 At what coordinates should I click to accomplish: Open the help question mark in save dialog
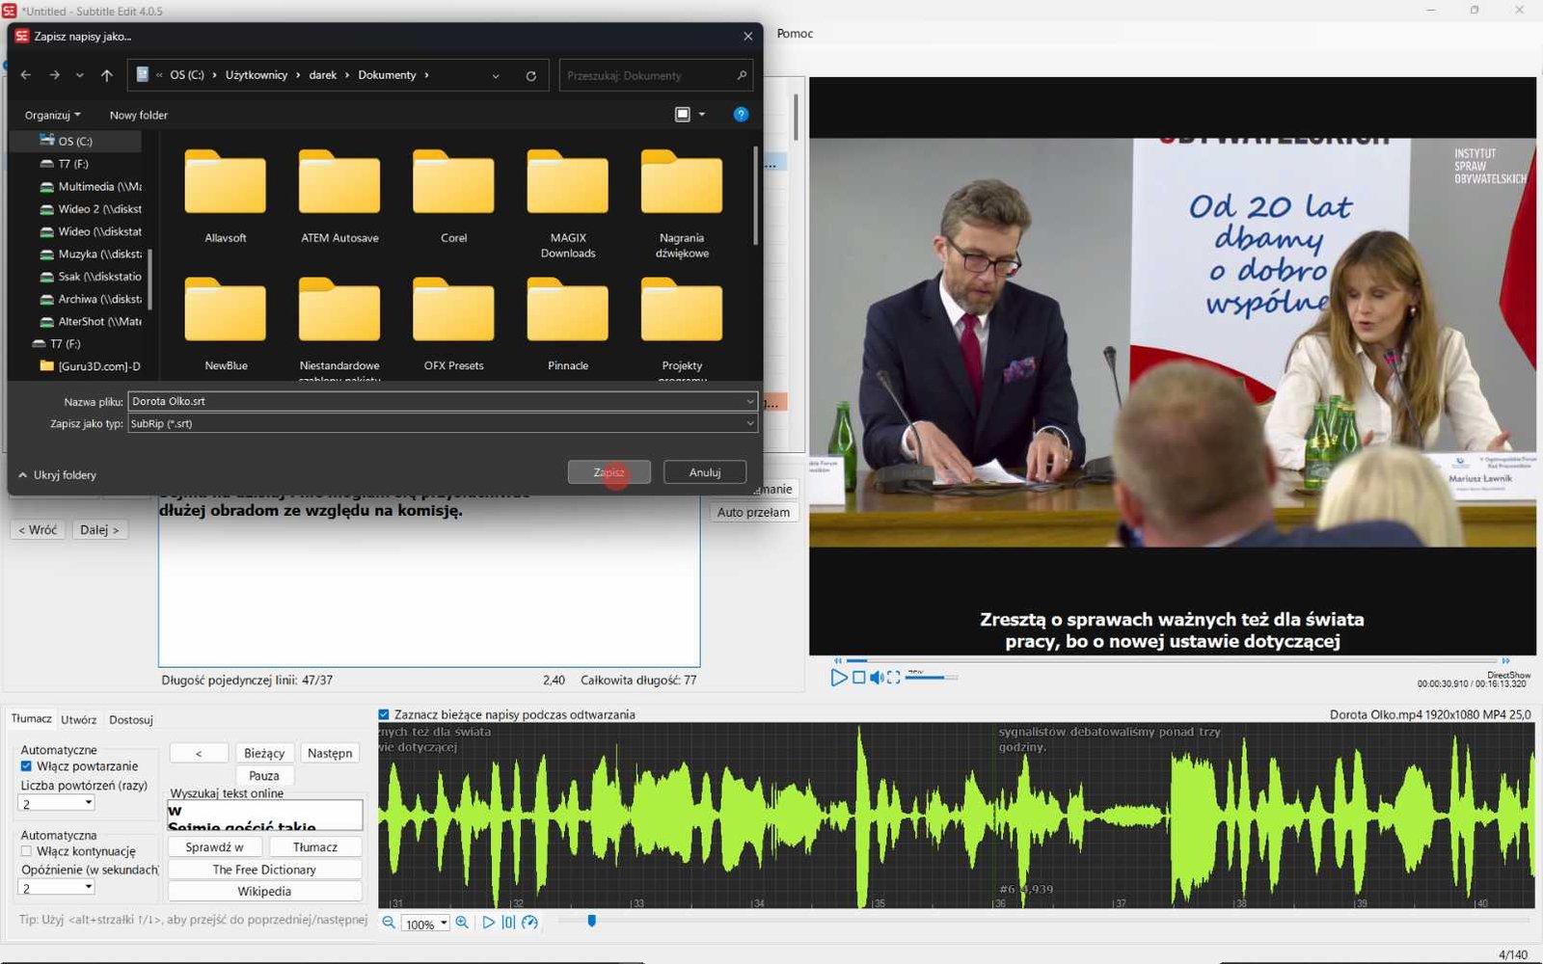(x=741, y=114)
